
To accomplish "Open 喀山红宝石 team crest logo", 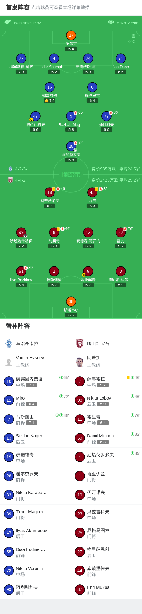I will pos(80,343).
